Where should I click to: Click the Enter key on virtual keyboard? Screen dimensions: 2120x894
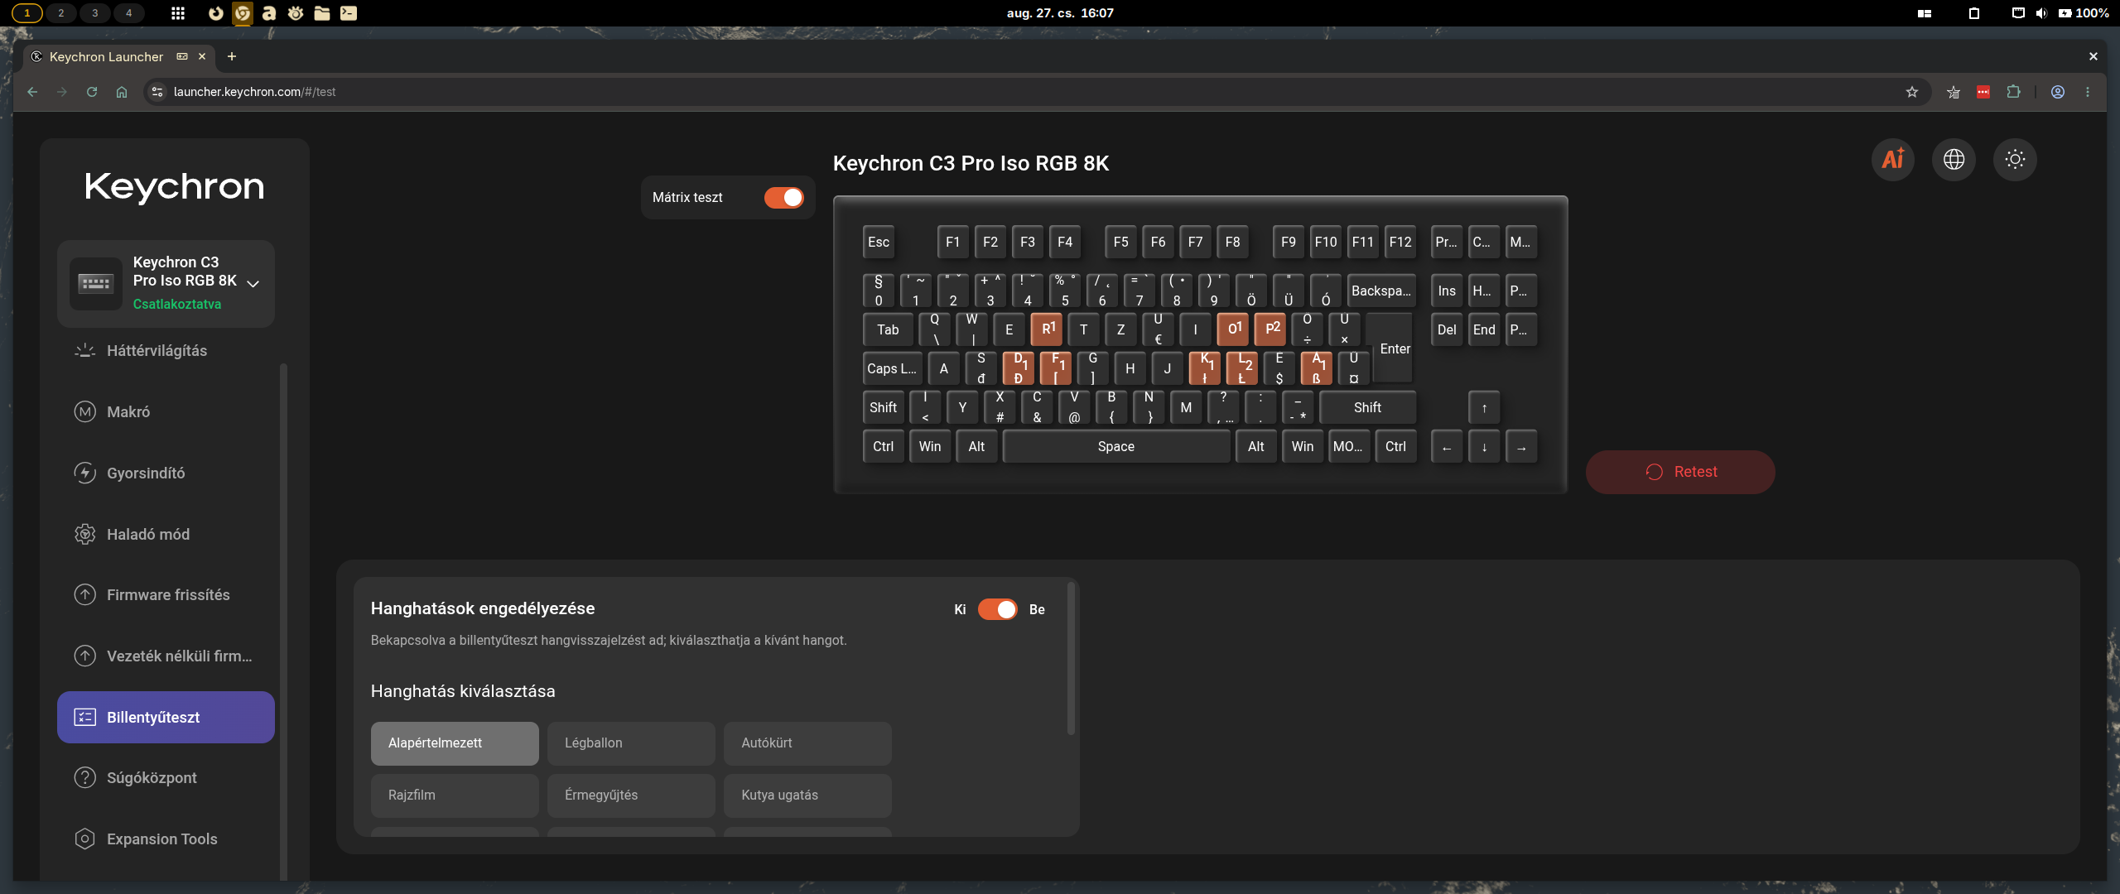[1394, 348]
